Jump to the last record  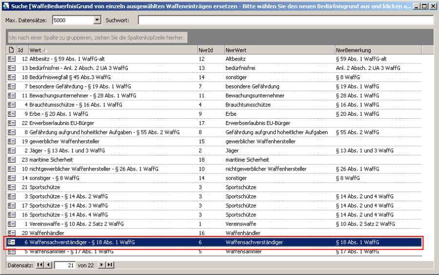[110, 265]
